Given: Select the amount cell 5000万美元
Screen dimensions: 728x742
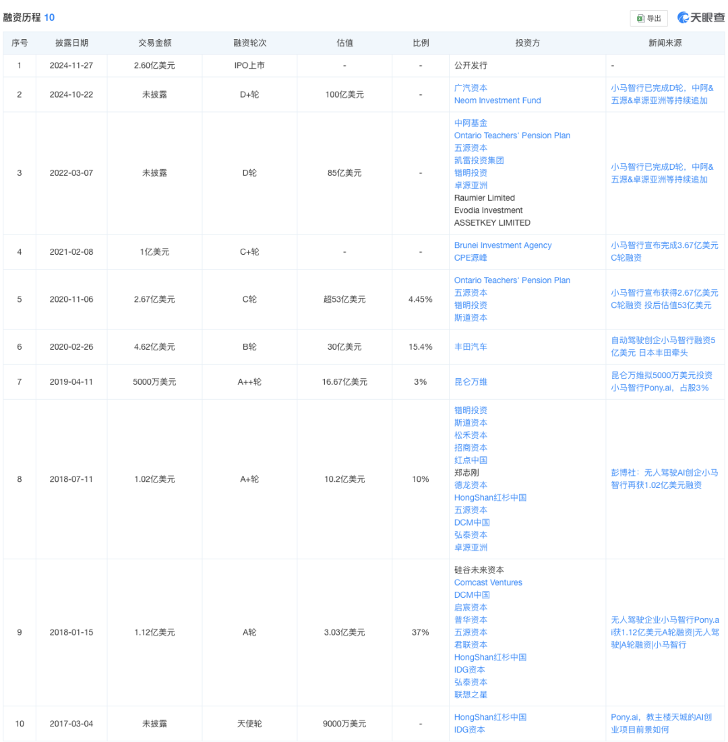Looking at the screenshot, I should 154,382.
